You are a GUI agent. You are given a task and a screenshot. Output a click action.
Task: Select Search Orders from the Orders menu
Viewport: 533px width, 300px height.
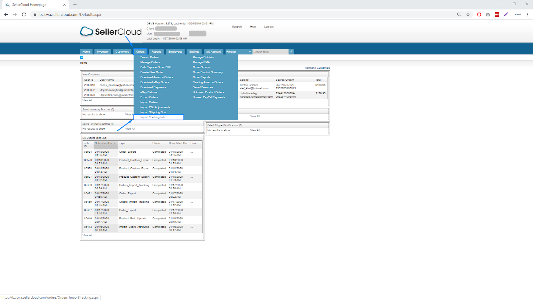pos(150,57)
